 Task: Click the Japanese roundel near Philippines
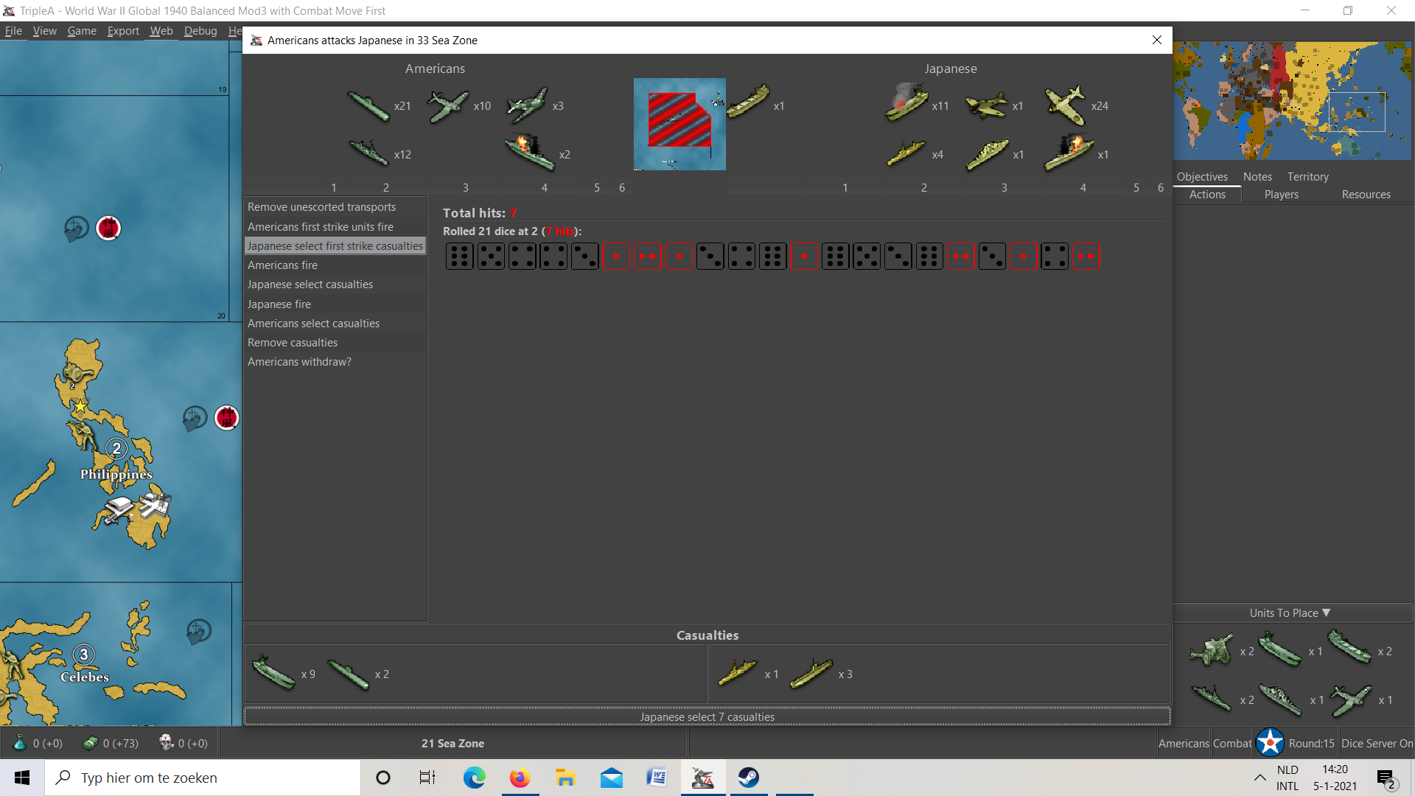point(227,418)
